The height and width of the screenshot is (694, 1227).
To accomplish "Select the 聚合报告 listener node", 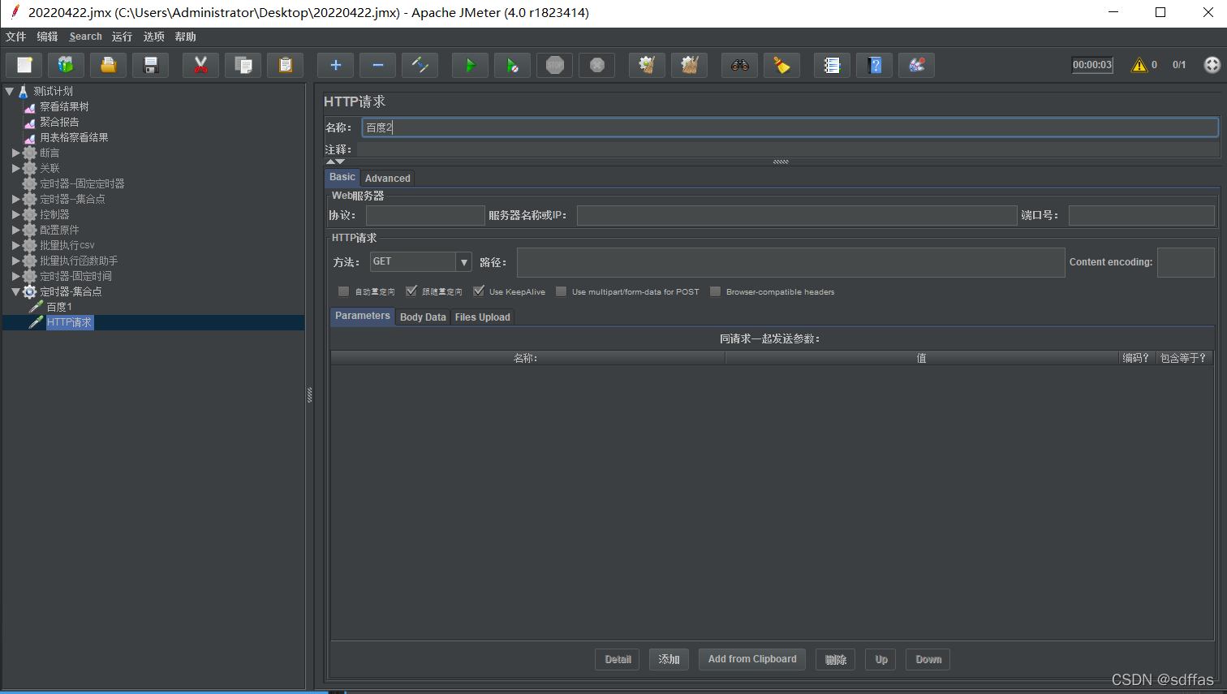I will coord(59,122).
